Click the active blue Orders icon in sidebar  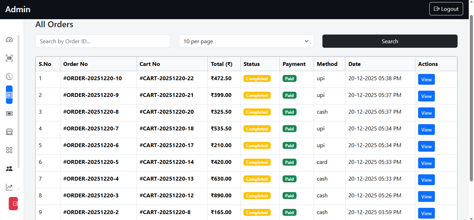pos(9,94)
